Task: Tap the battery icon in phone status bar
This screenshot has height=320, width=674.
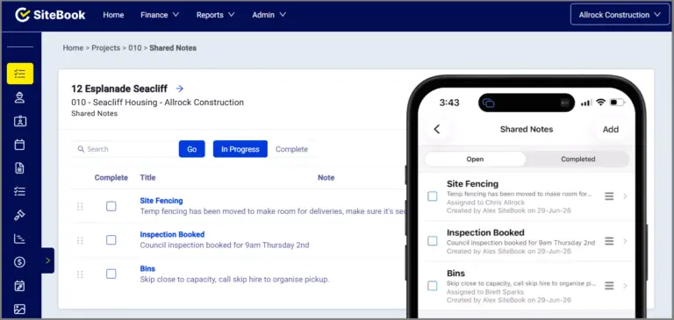Action: tap(617, 103)
